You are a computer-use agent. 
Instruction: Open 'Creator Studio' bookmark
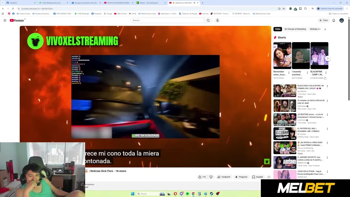23,14
